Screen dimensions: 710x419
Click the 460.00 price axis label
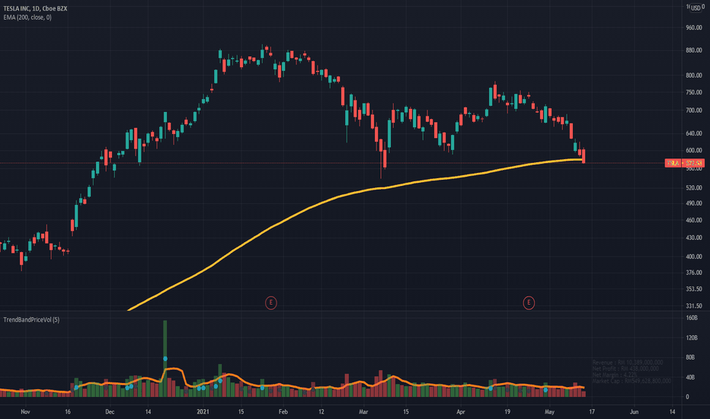click(693, 220)
